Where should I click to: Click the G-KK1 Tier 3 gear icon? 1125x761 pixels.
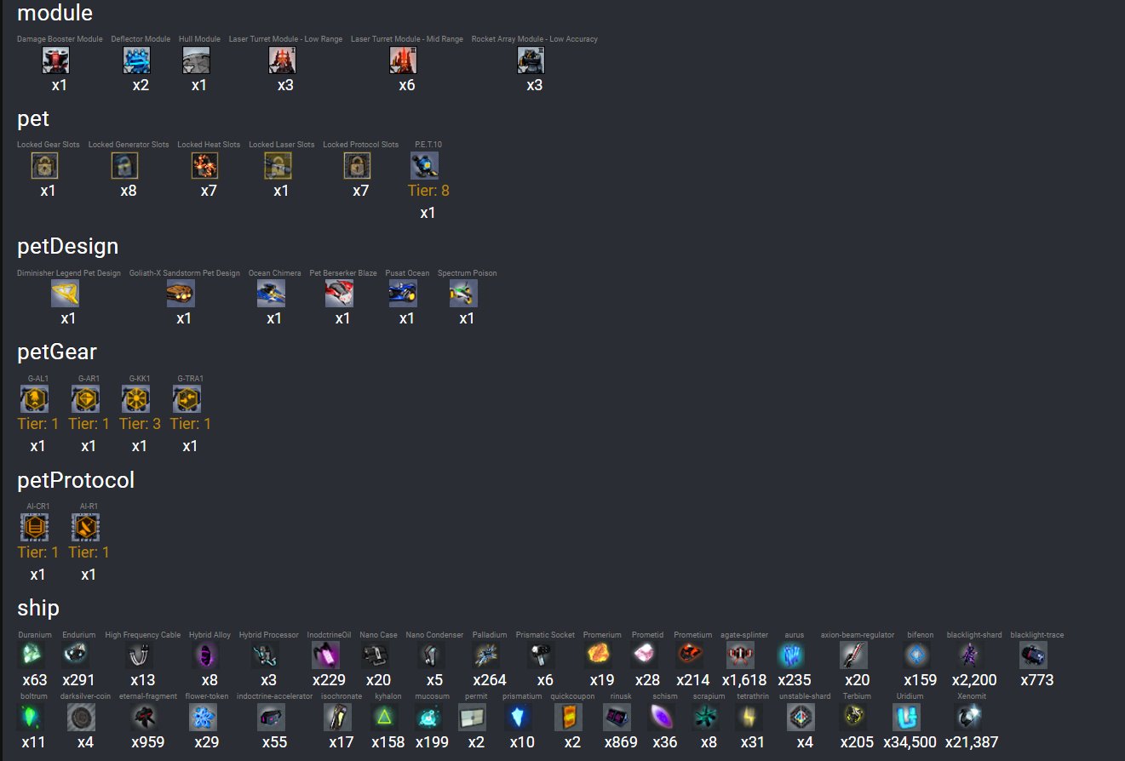pyautogui.click(x=136, y=399)
